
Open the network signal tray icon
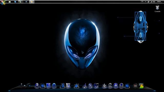point(151,2)
